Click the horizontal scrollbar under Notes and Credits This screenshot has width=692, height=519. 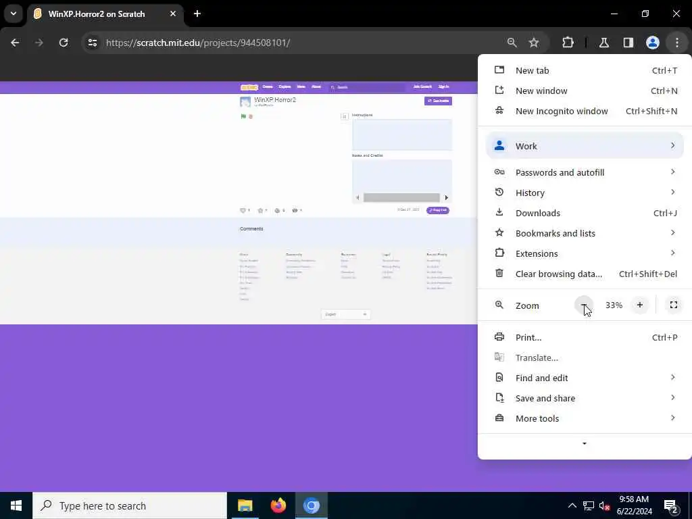pos(401,198)
